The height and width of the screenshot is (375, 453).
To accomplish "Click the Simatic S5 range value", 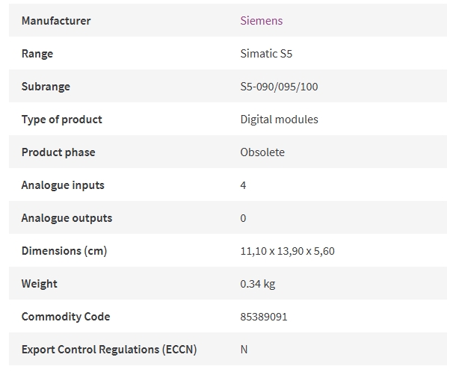I will [x=266, y=54].
